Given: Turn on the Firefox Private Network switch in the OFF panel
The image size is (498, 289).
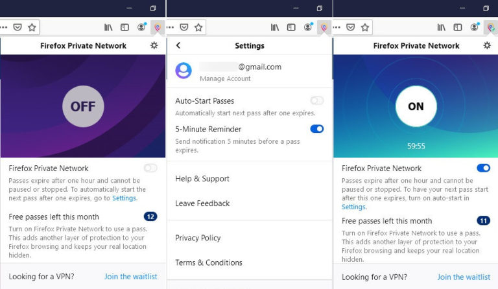Looking at the screenshot, I should click(x=150, y=168).
